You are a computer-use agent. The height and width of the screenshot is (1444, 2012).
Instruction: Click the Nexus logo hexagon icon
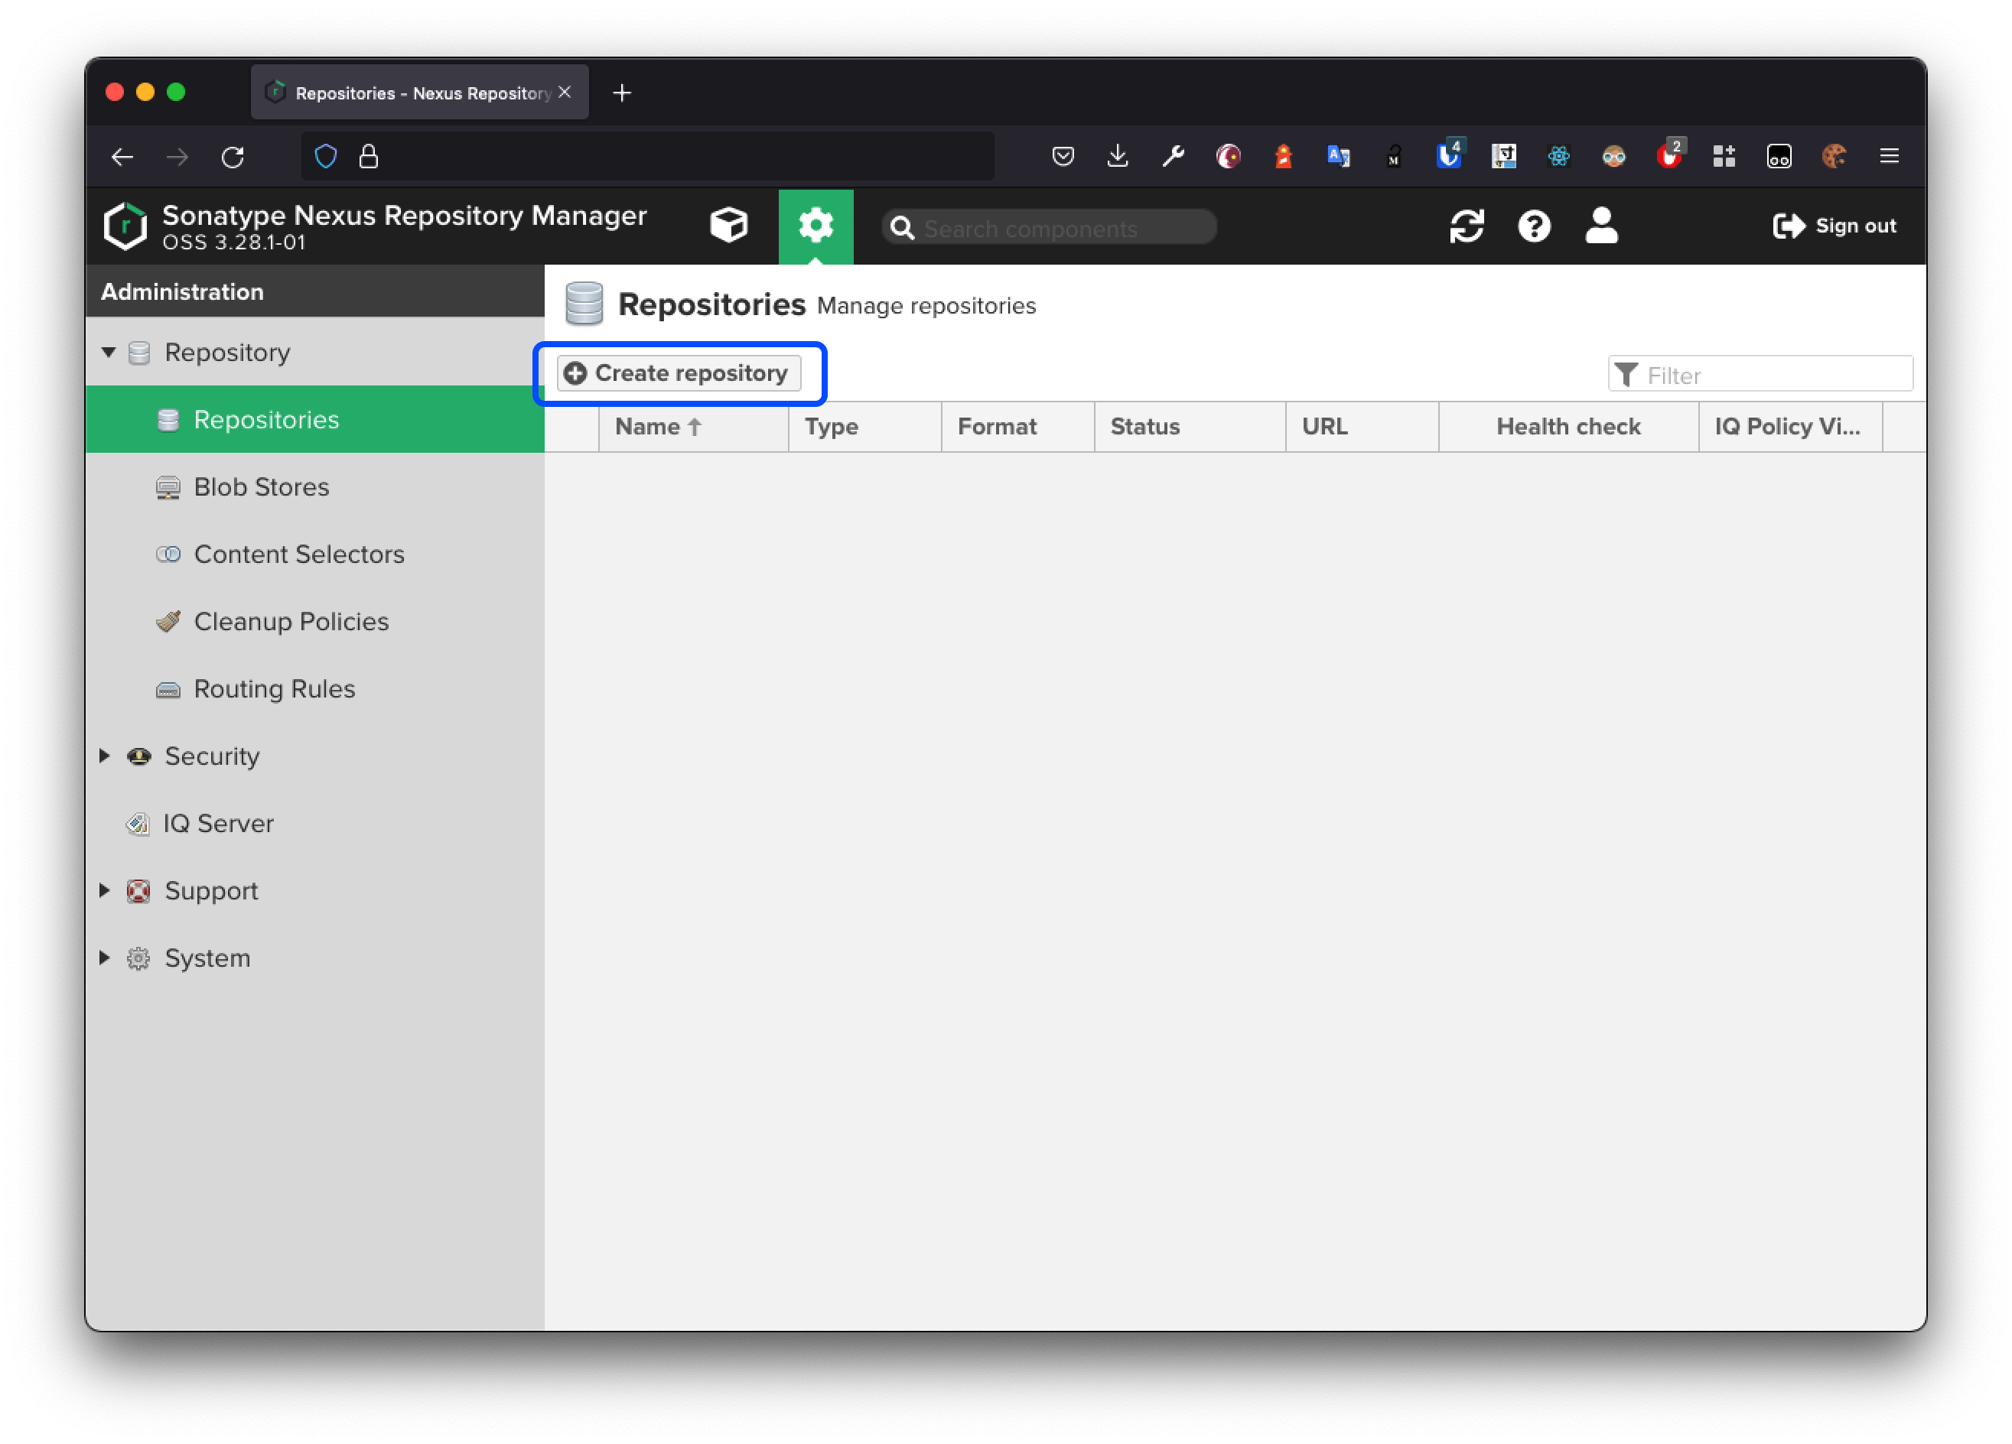point(125,226)
